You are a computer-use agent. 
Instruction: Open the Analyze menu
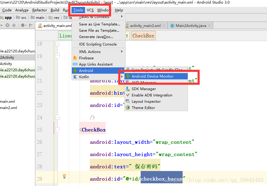22,10
